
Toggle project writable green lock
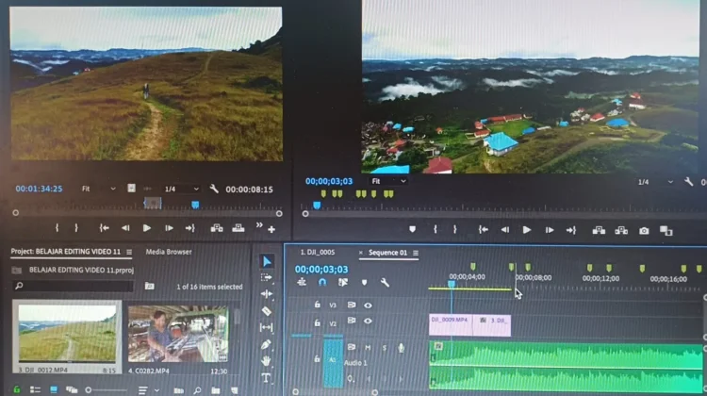click(x=17, y=389)
